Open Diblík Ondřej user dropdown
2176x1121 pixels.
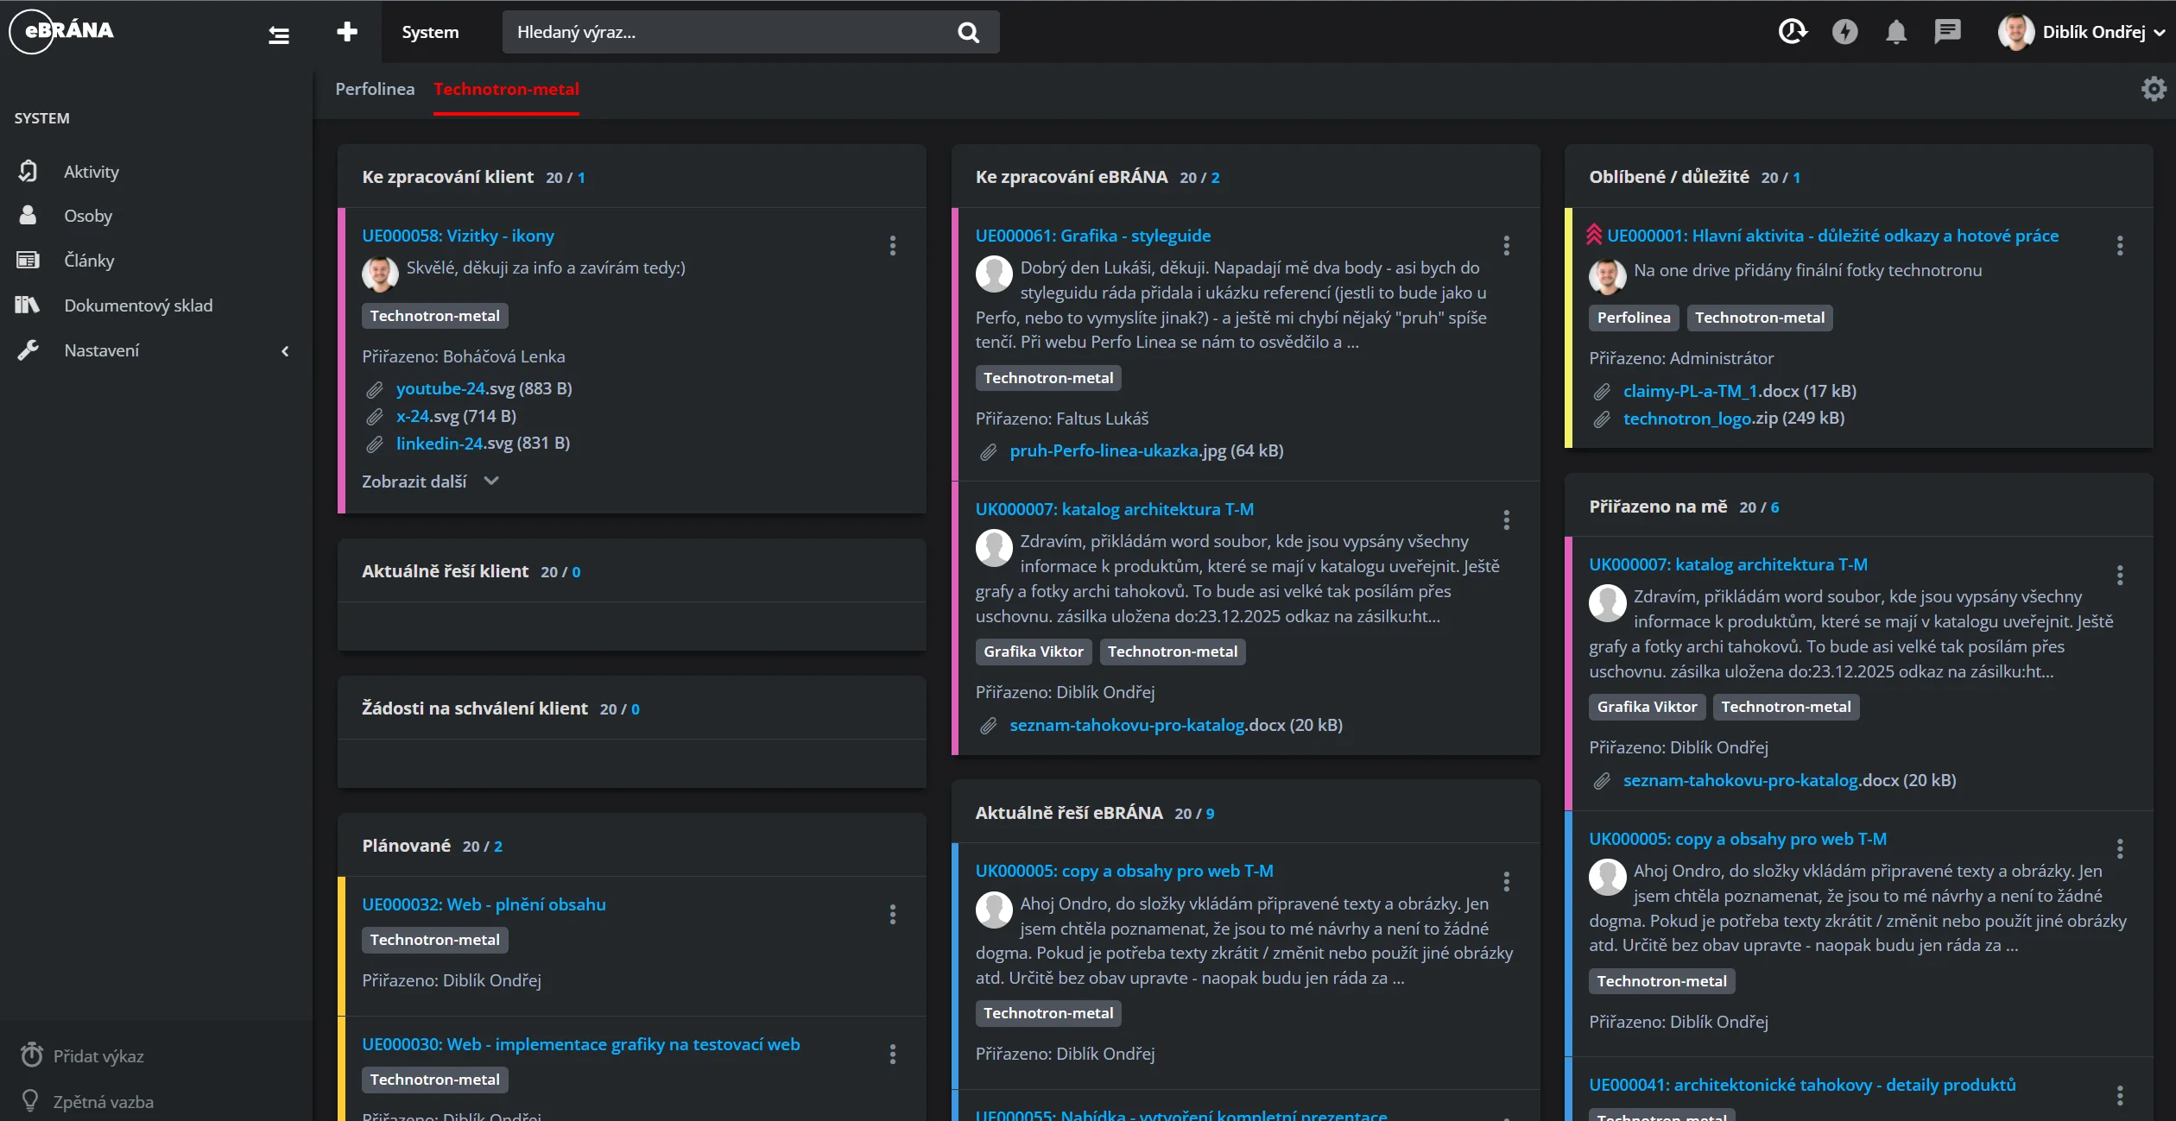2081,32
